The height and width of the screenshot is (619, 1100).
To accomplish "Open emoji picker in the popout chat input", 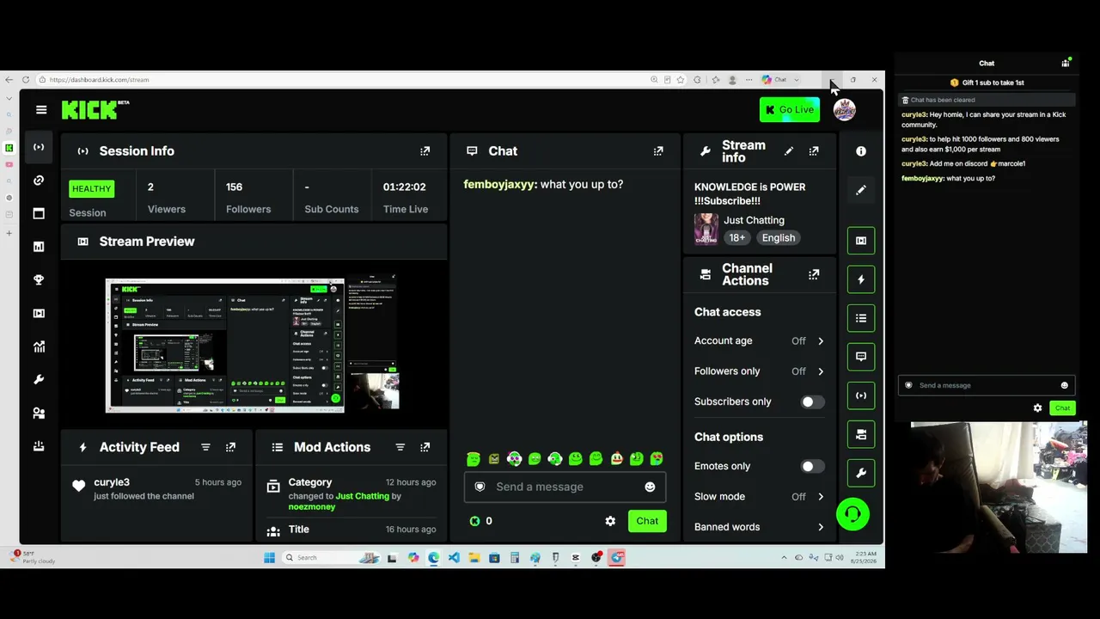I will coord(1064,385).
